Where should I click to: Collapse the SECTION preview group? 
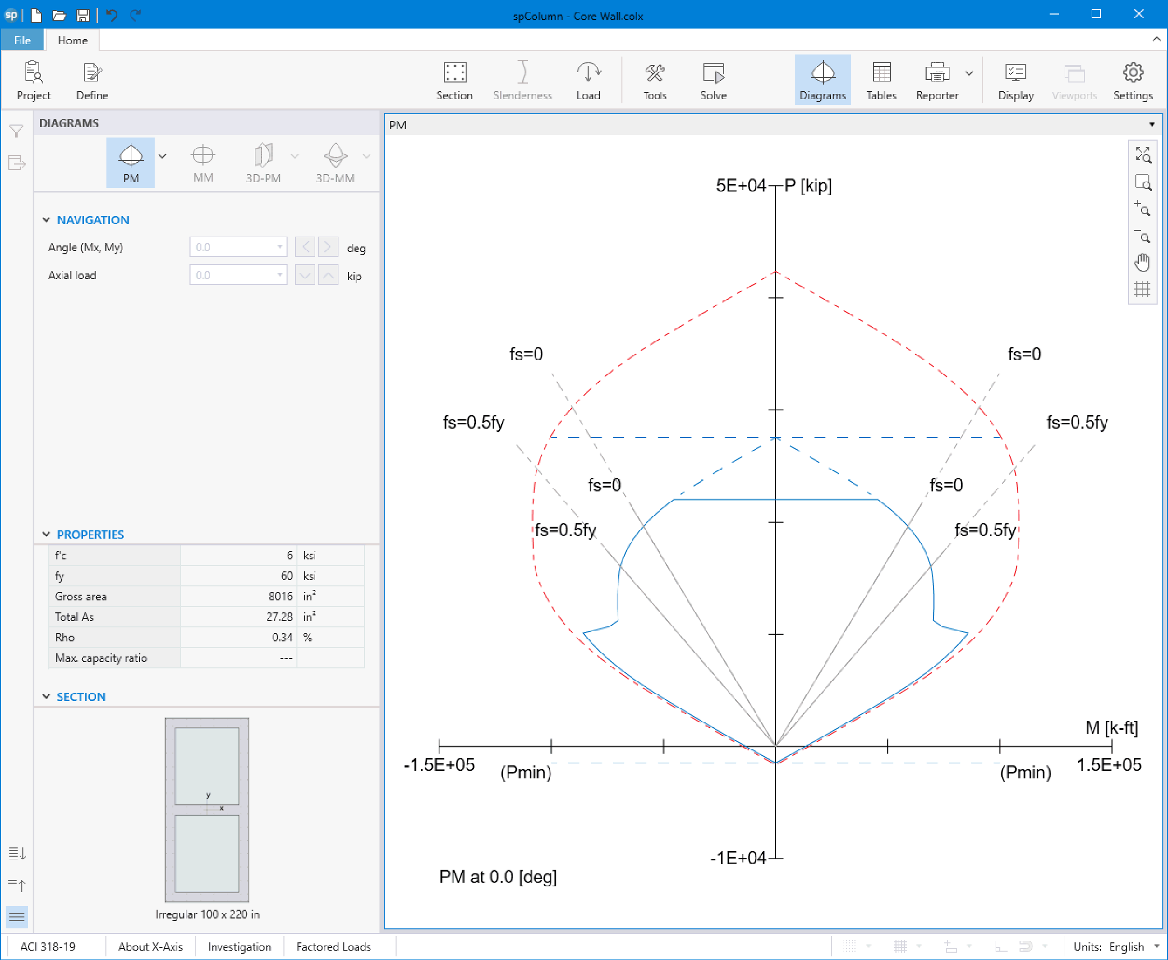pyautogui.click(x=47, y=697)
